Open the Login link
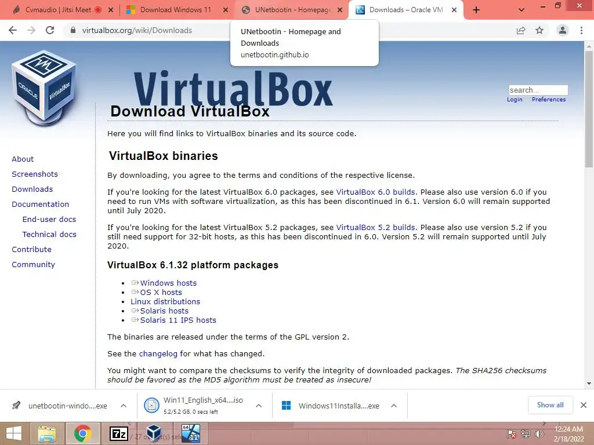Image resolution: width=594 pixels, height=445 pixels. click(515, 100)
